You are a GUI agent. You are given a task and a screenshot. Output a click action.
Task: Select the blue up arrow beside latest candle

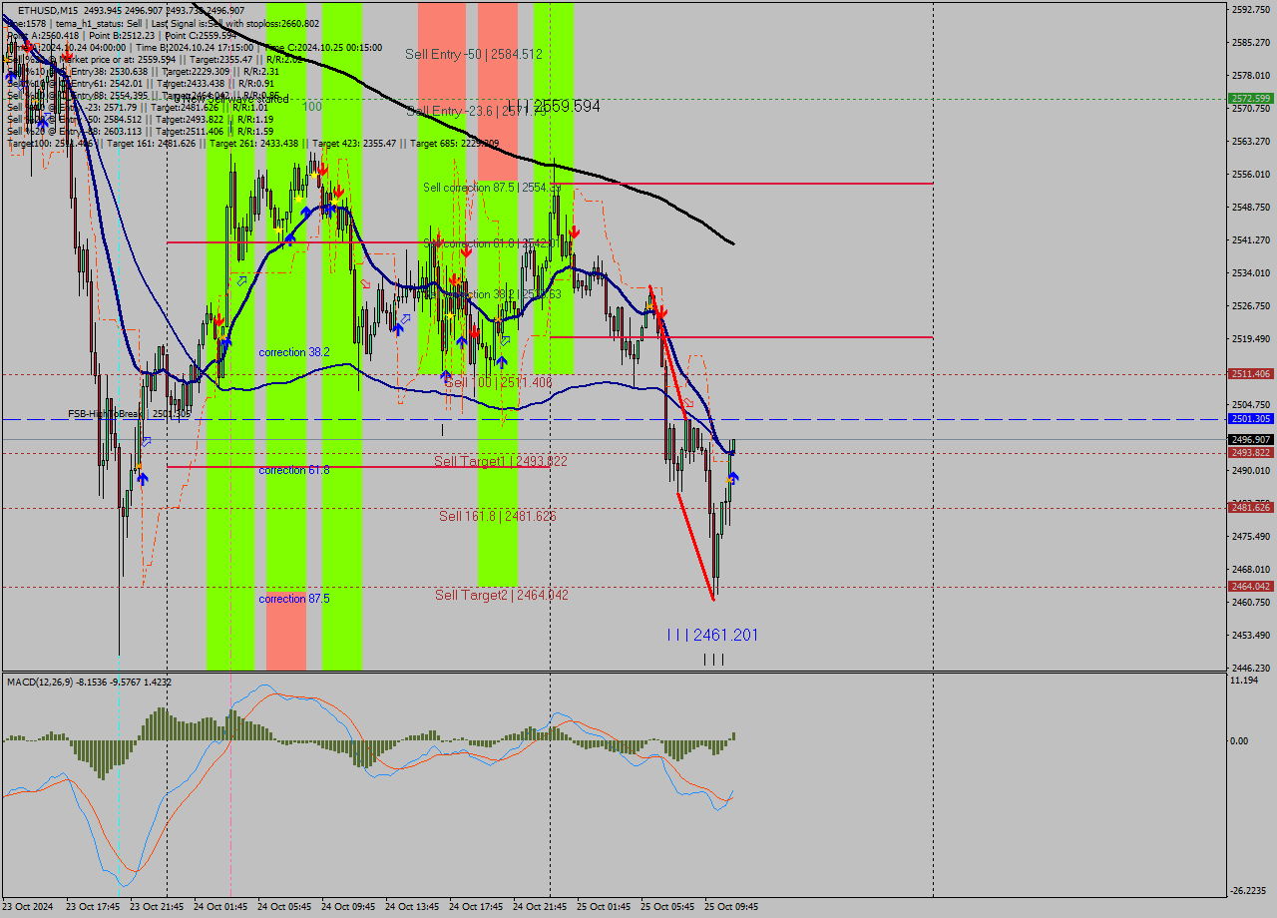click(x=733, y=479)
